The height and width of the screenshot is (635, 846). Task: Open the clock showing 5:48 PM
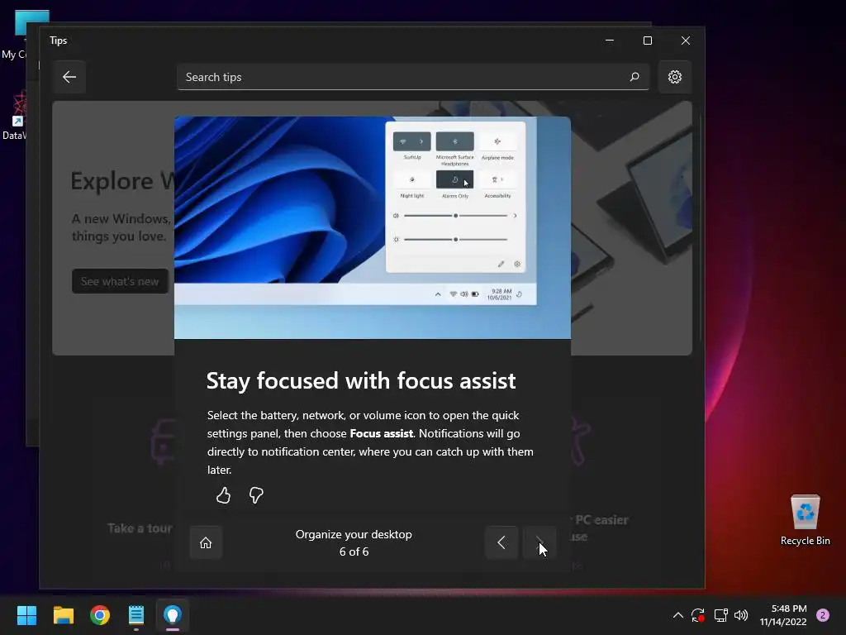tap(783, 615)
